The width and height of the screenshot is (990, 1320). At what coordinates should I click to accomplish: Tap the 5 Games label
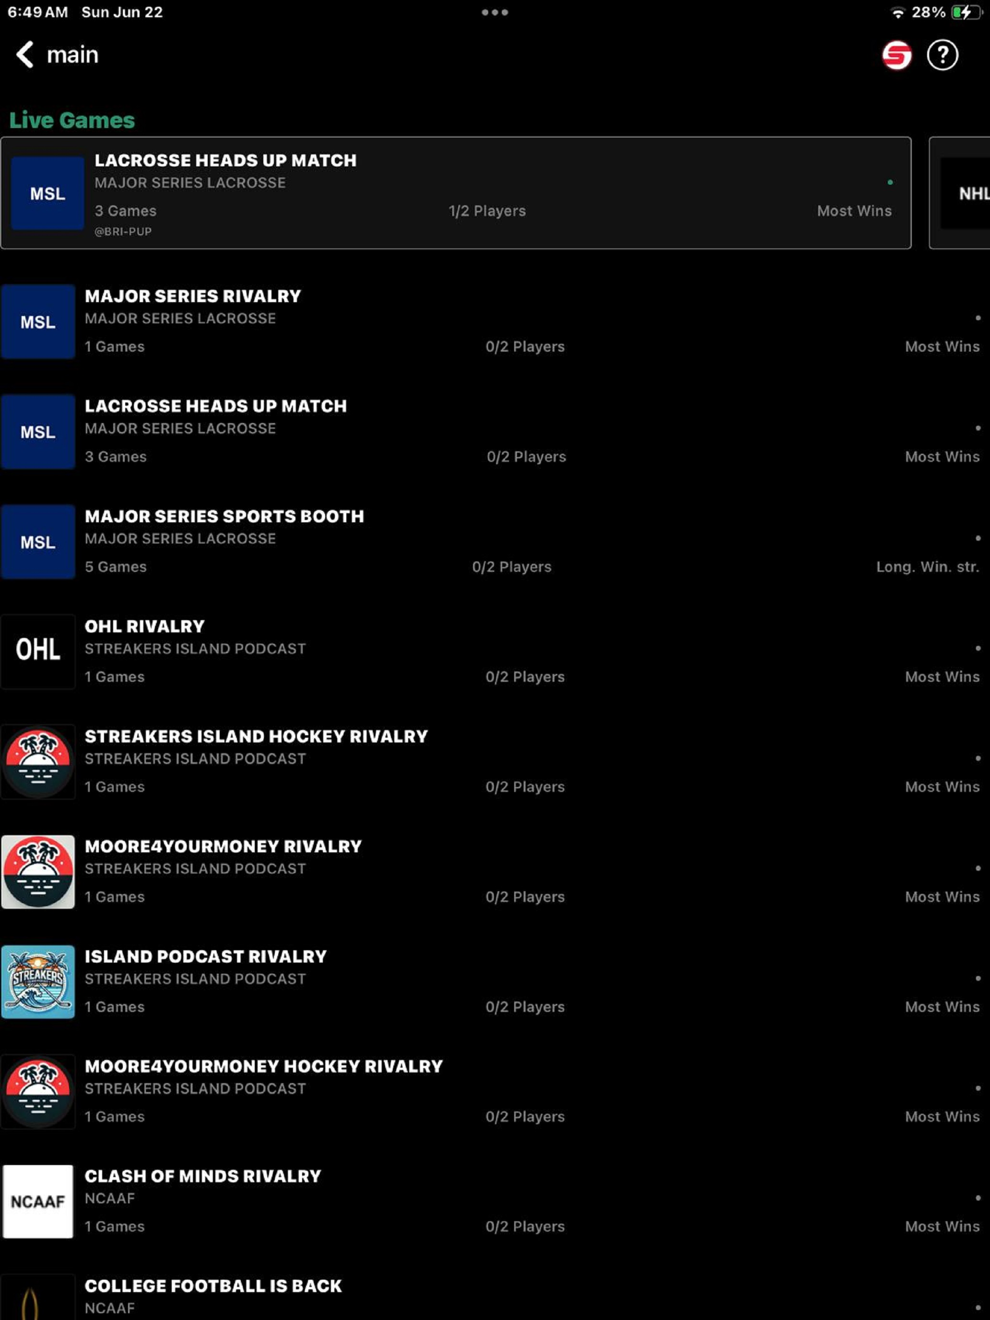point(116,567)
